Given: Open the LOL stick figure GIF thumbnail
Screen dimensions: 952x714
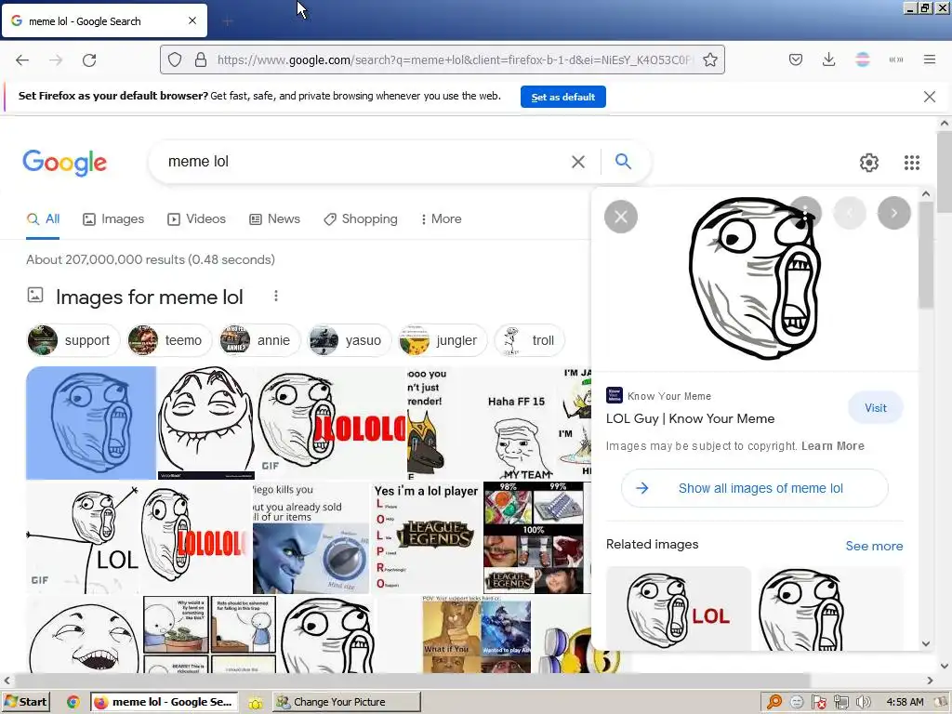Looking at the screenshot, I should (83, 537).
